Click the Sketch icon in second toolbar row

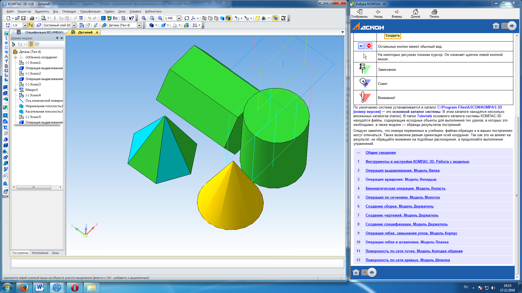pyautogui.click(x=82, y=25)
